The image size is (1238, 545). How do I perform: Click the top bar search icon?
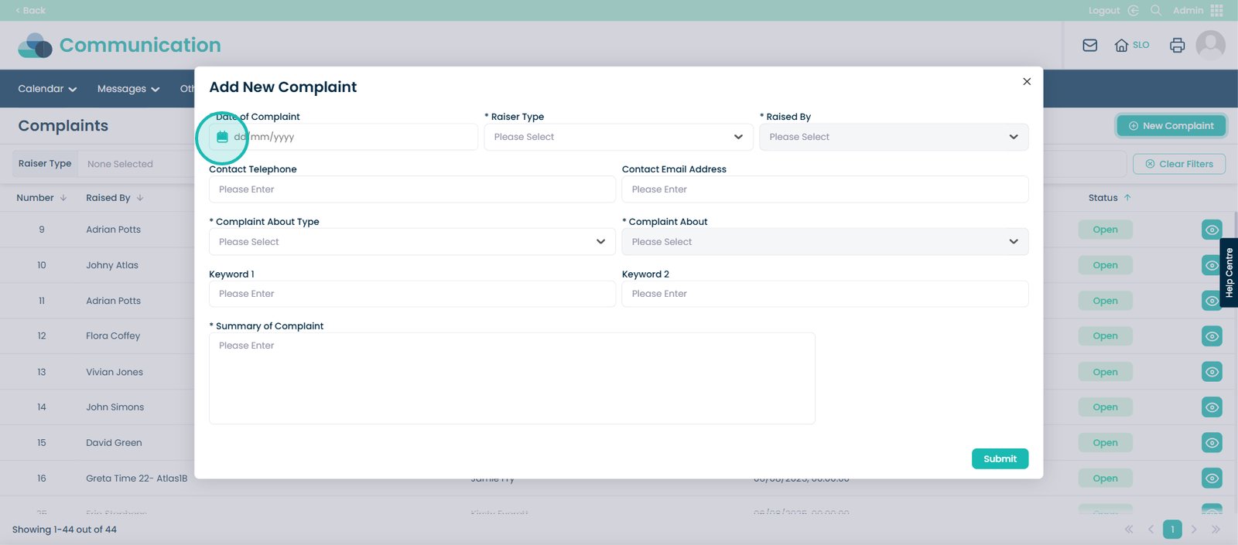[x=1156, y=10]
